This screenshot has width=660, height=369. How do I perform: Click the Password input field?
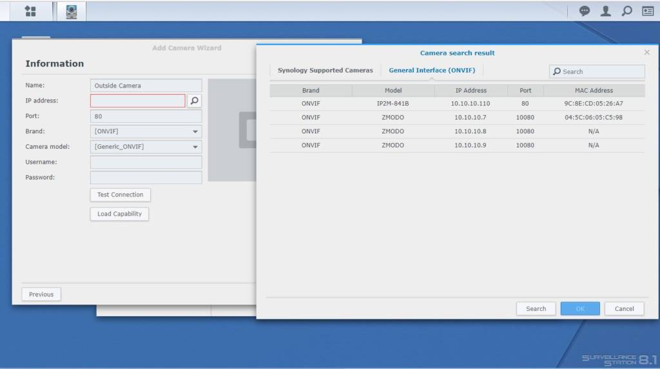pos(146,177)
